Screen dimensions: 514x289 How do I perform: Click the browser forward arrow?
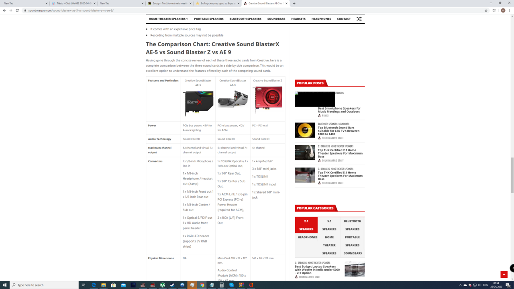[x=11, y=10]
